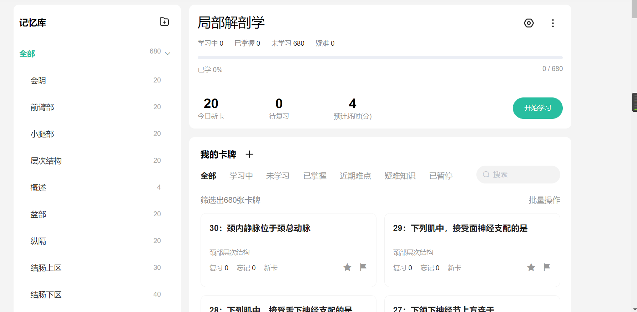Click the 记忆库 sidebar heading
Image resolution: width=637 pixels, height=312 pixels.
click(32, 22)
